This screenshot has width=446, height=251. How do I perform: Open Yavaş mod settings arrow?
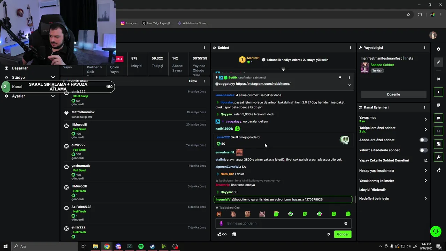tap(425, 119)
